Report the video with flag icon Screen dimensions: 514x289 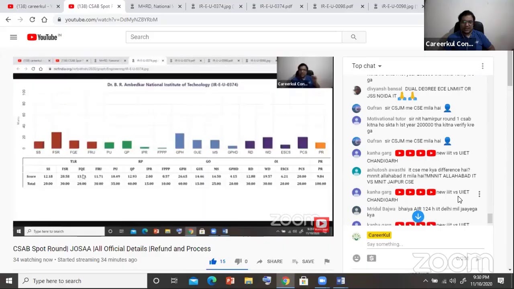pyautogui.click(x=327, y=261)
